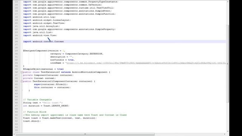Click the SimpleProperty annotation import line

(69, 29)
